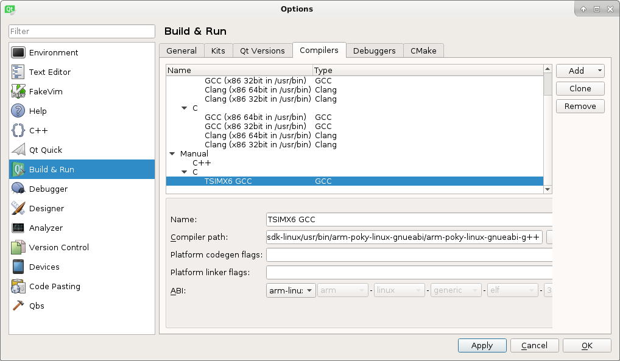Select the Manual C++ tree item

(202, 163)
